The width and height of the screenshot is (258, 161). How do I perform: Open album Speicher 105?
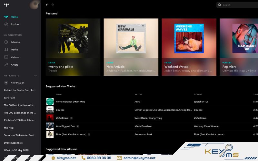point(201,102)
